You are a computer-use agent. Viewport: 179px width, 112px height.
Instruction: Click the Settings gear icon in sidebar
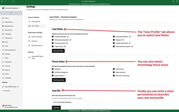3,54
